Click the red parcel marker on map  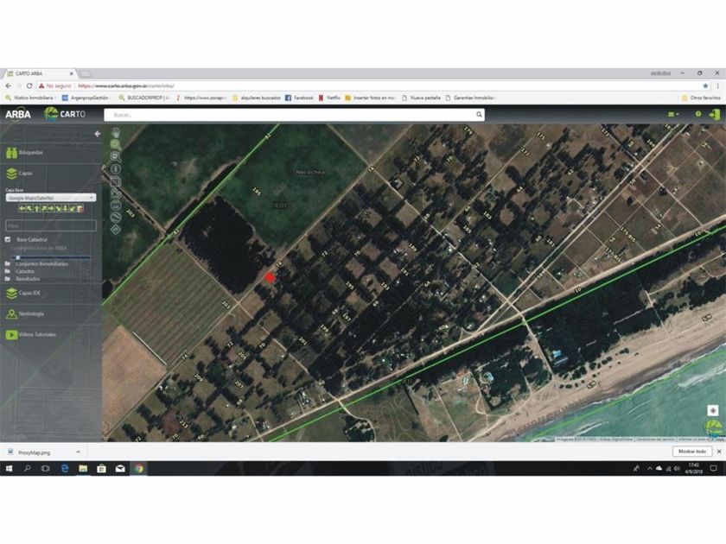click(x=270, y=277)
